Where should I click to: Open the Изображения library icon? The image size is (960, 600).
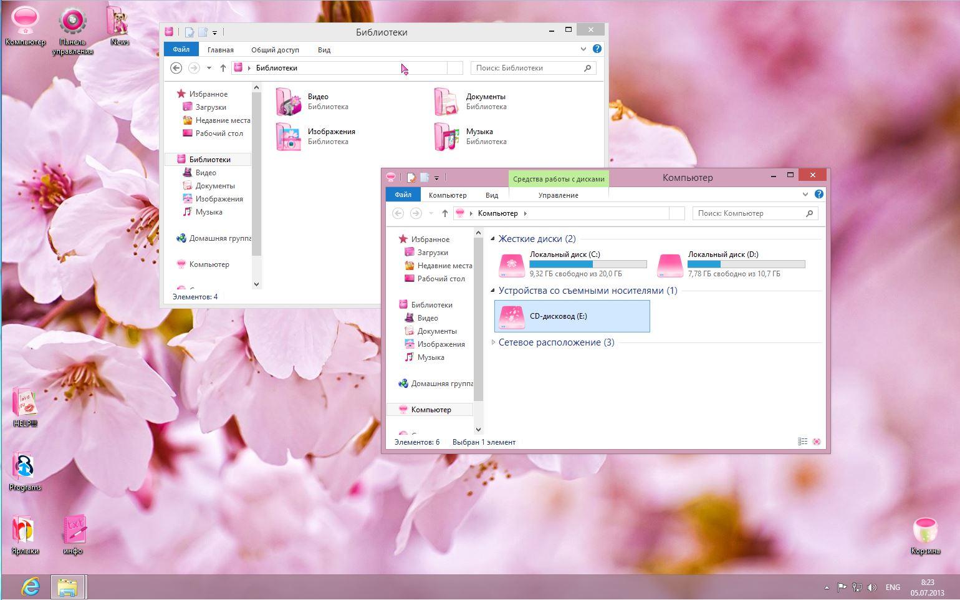pyautogui.click(x=289, y=137)
